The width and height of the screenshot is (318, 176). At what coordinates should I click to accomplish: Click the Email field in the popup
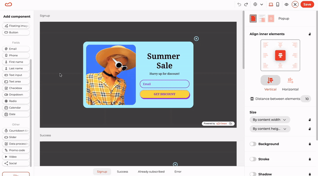pyautogui.click(x=165, y=84)
